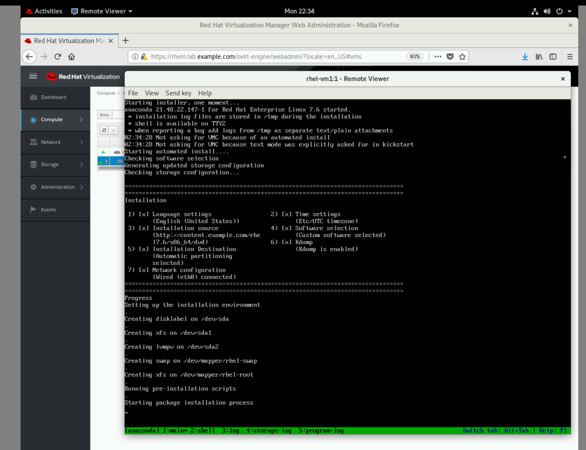Open the View menu in Remote Viewer
This screenshot has height=450, width=586.
click(152, 93)
